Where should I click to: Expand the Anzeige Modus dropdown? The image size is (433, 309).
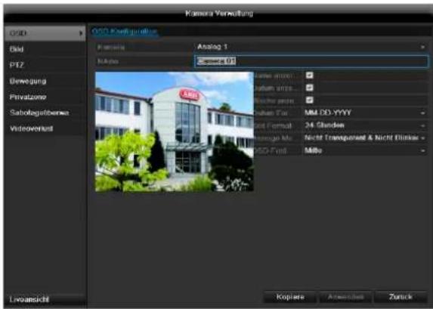coord(365,138)
